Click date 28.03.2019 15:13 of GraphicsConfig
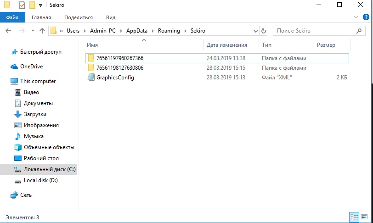373x223 pixels. pos(226,78)
